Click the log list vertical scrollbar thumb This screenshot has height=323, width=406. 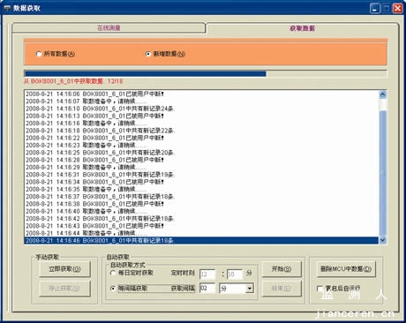pyautogui.click(x=383, y=174)
